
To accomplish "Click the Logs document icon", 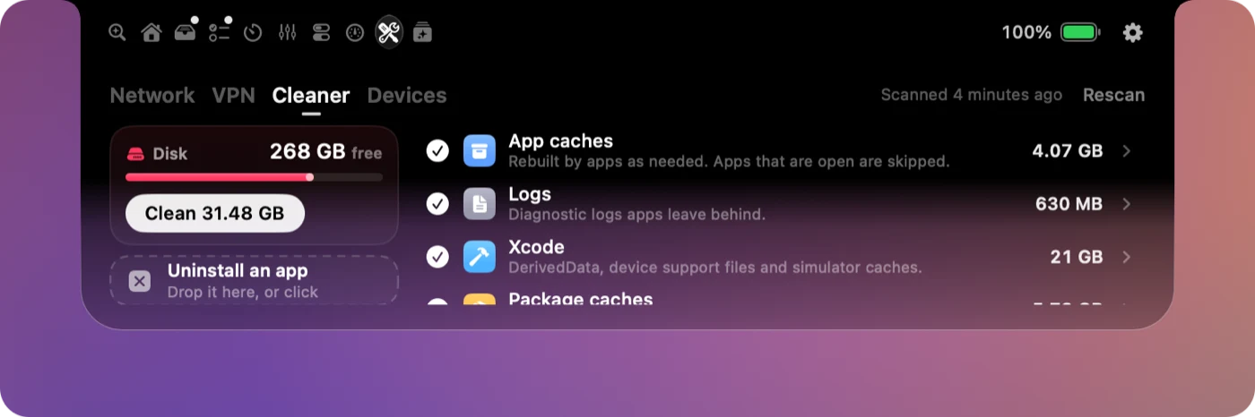I will (x=480, y=204).
